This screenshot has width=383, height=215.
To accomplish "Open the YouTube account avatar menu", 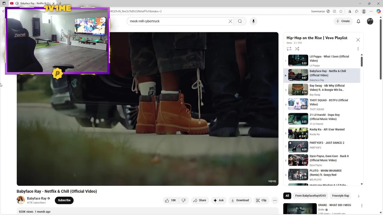I will (x=370, y=21).
